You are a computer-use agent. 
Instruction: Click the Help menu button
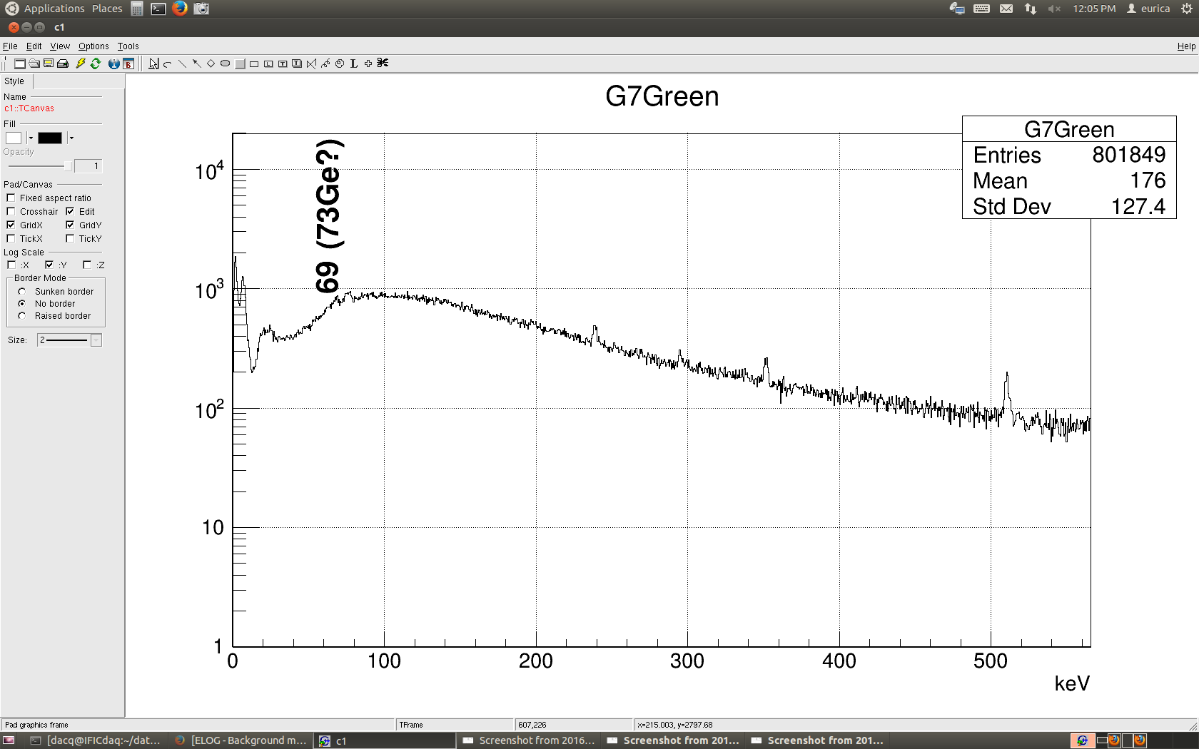(x=1186, y=46)
